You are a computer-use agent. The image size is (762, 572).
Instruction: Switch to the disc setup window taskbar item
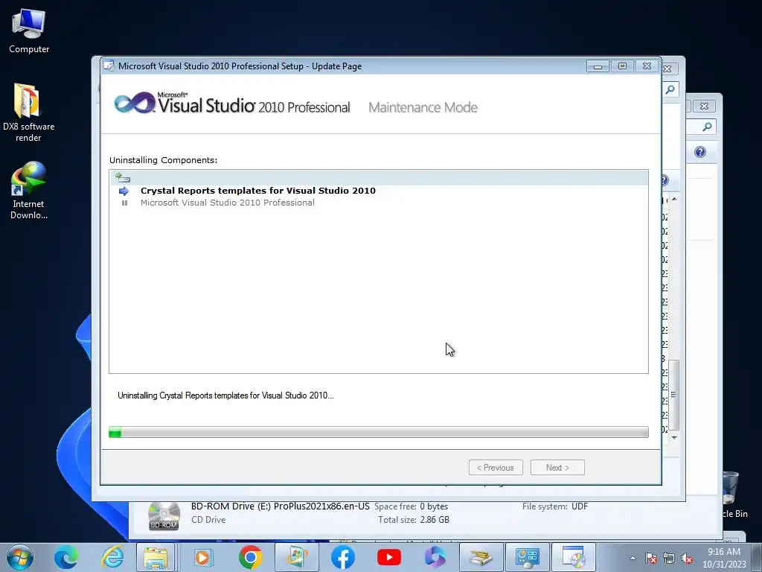click(x=574, y=557)
